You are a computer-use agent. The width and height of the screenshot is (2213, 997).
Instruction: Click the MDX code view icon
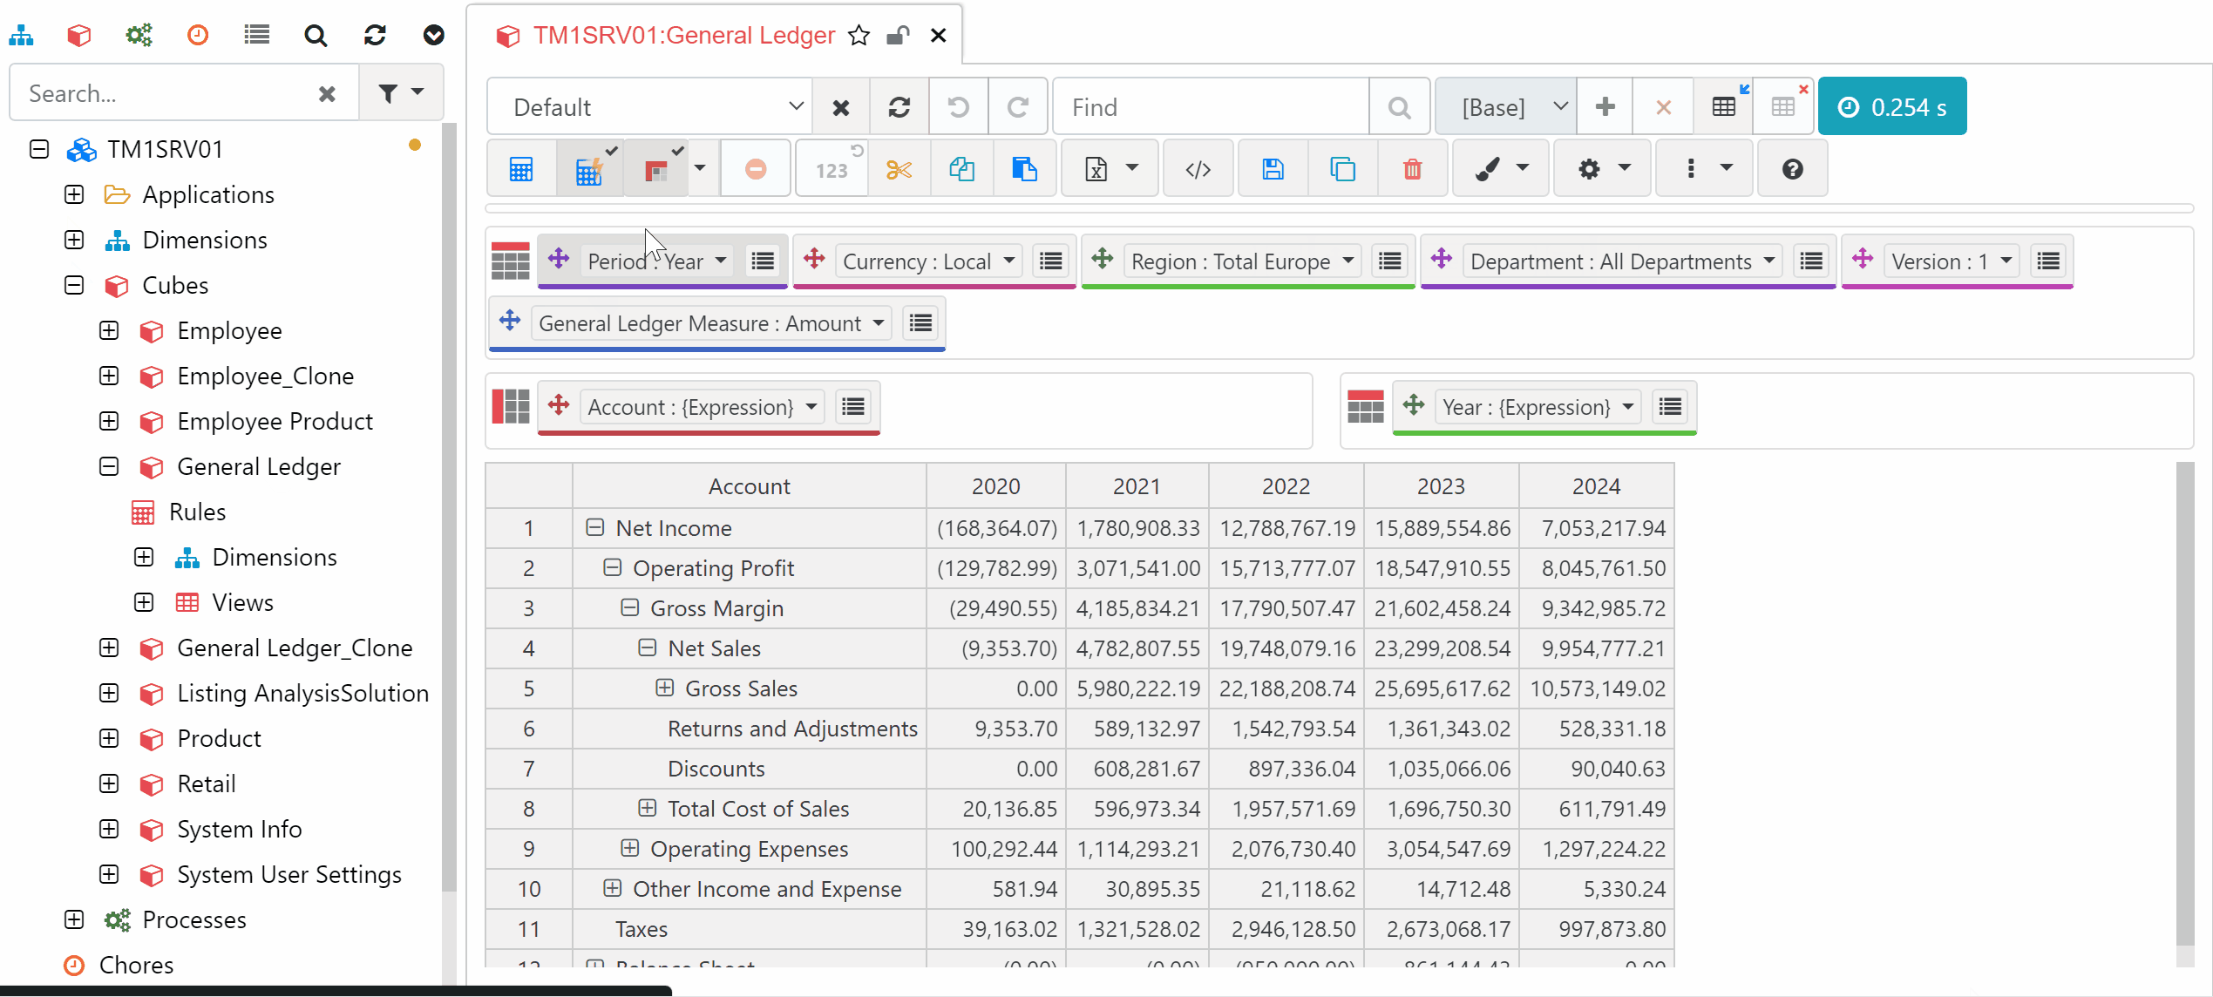coord(1198,169)
